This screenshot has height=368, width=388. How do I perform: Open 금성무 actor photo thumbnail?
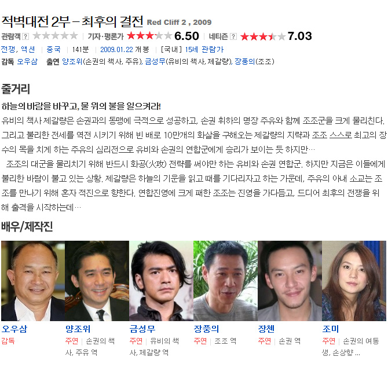pyautogui.click(x=161, y=281)
